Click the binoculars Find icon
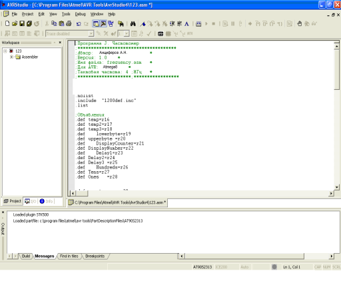 tap(133, 24)
